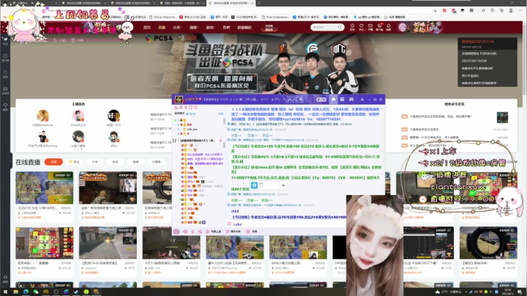Open the game controller icon in YY
The height and width of the screenshot is (296, 527).
click(x=351, y=99)
